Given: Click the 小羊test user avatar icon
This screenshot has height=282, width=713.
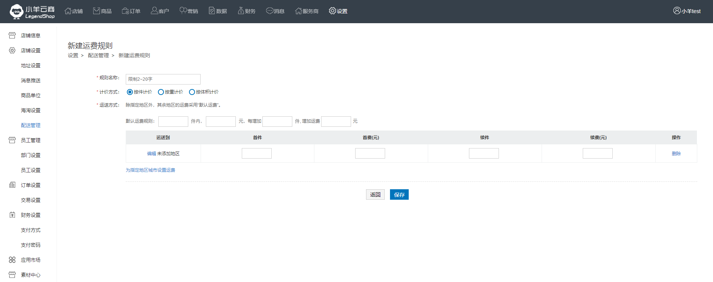Looking at the screenshot, I should tap(677, 11).
